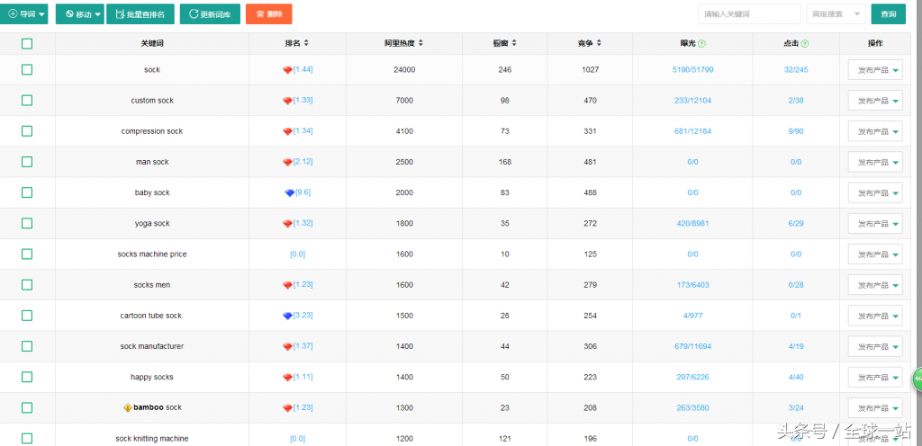This screenshot has width=922, height=446.
Task: Open 发布产品 dropdown for yoga sock row
Action: 875,224
